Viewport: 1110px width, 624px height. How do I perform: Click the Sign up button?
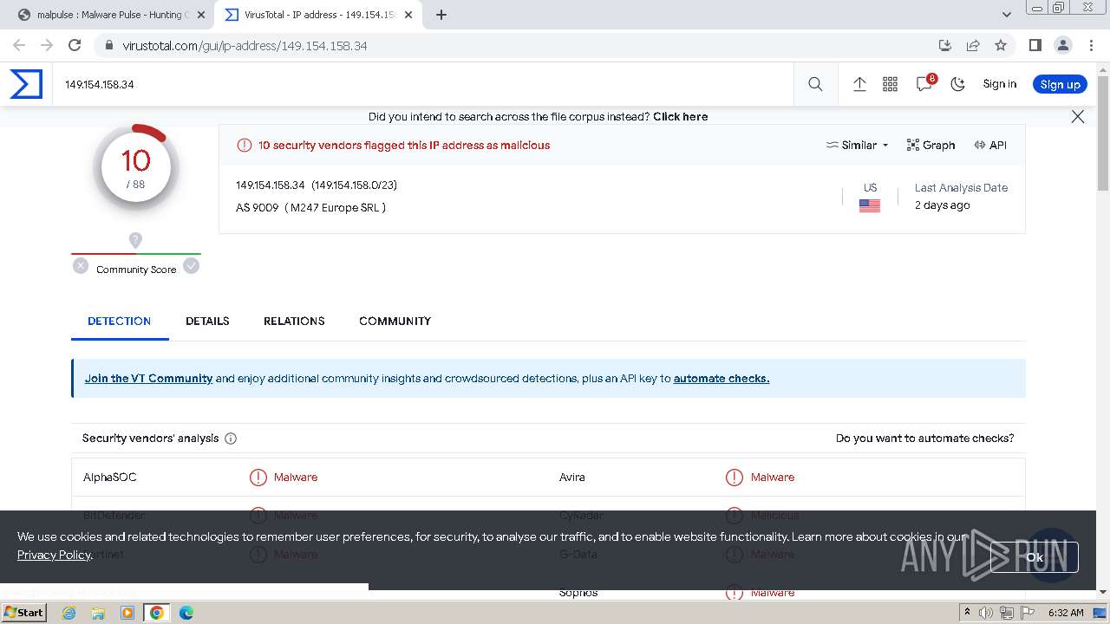1060,84
